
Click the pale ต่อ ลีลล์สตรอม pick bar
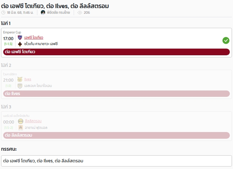tap(116, 135)
